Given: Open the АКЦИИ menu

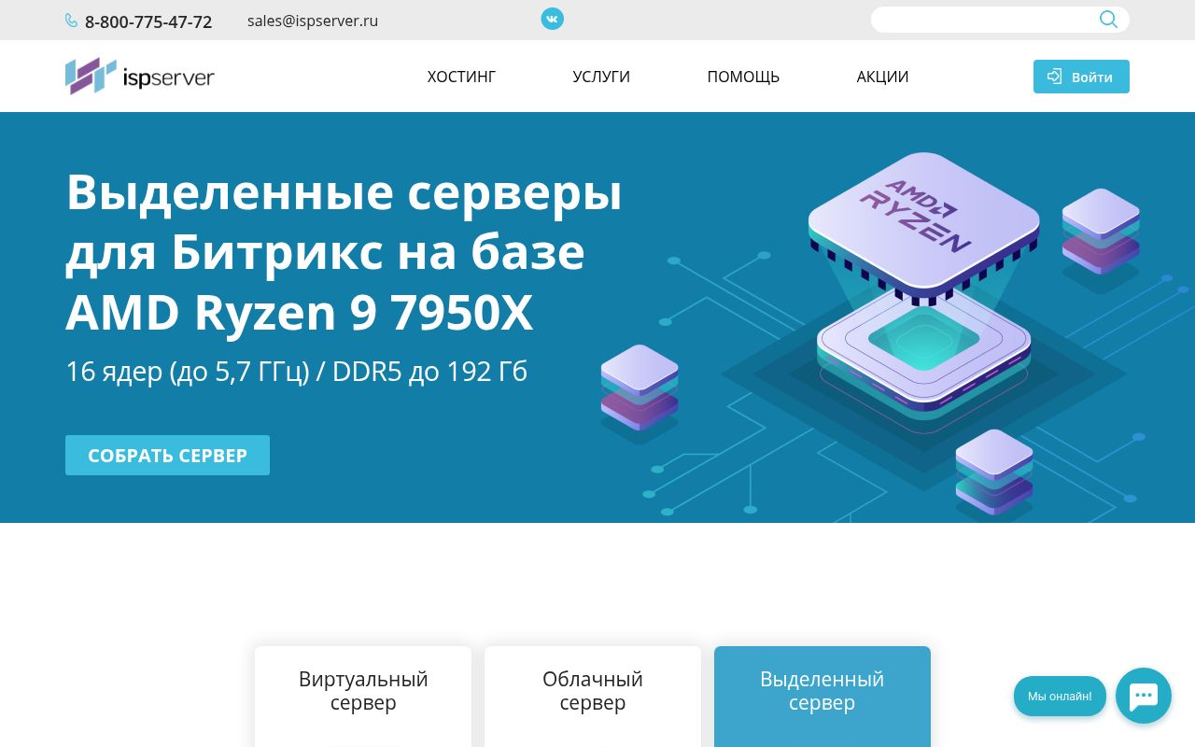Looking at the screenshot, I should (882, 77).
